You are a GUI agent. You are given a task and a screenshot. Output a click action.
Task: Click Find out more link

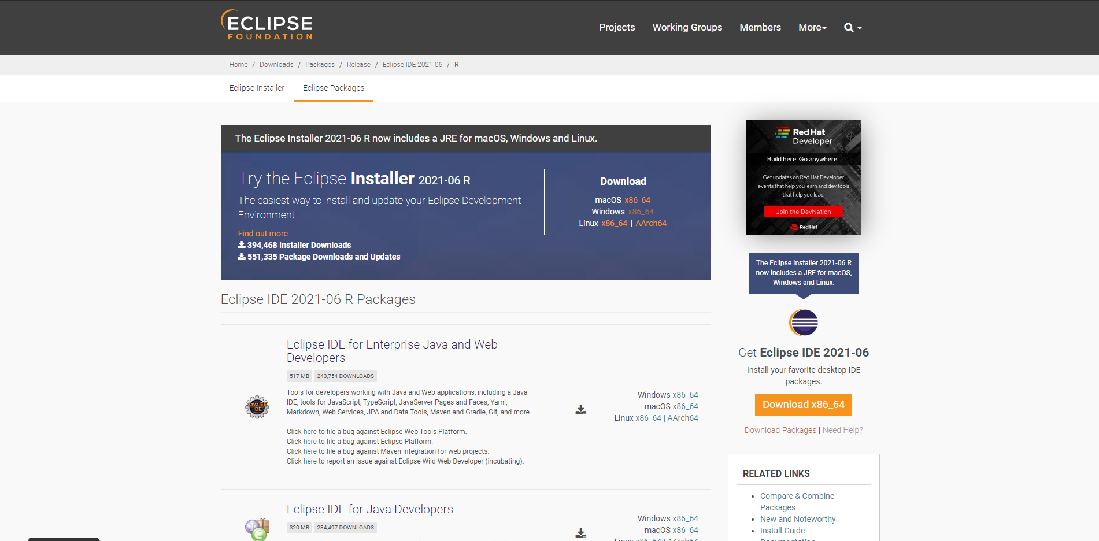tap(263, 234)
